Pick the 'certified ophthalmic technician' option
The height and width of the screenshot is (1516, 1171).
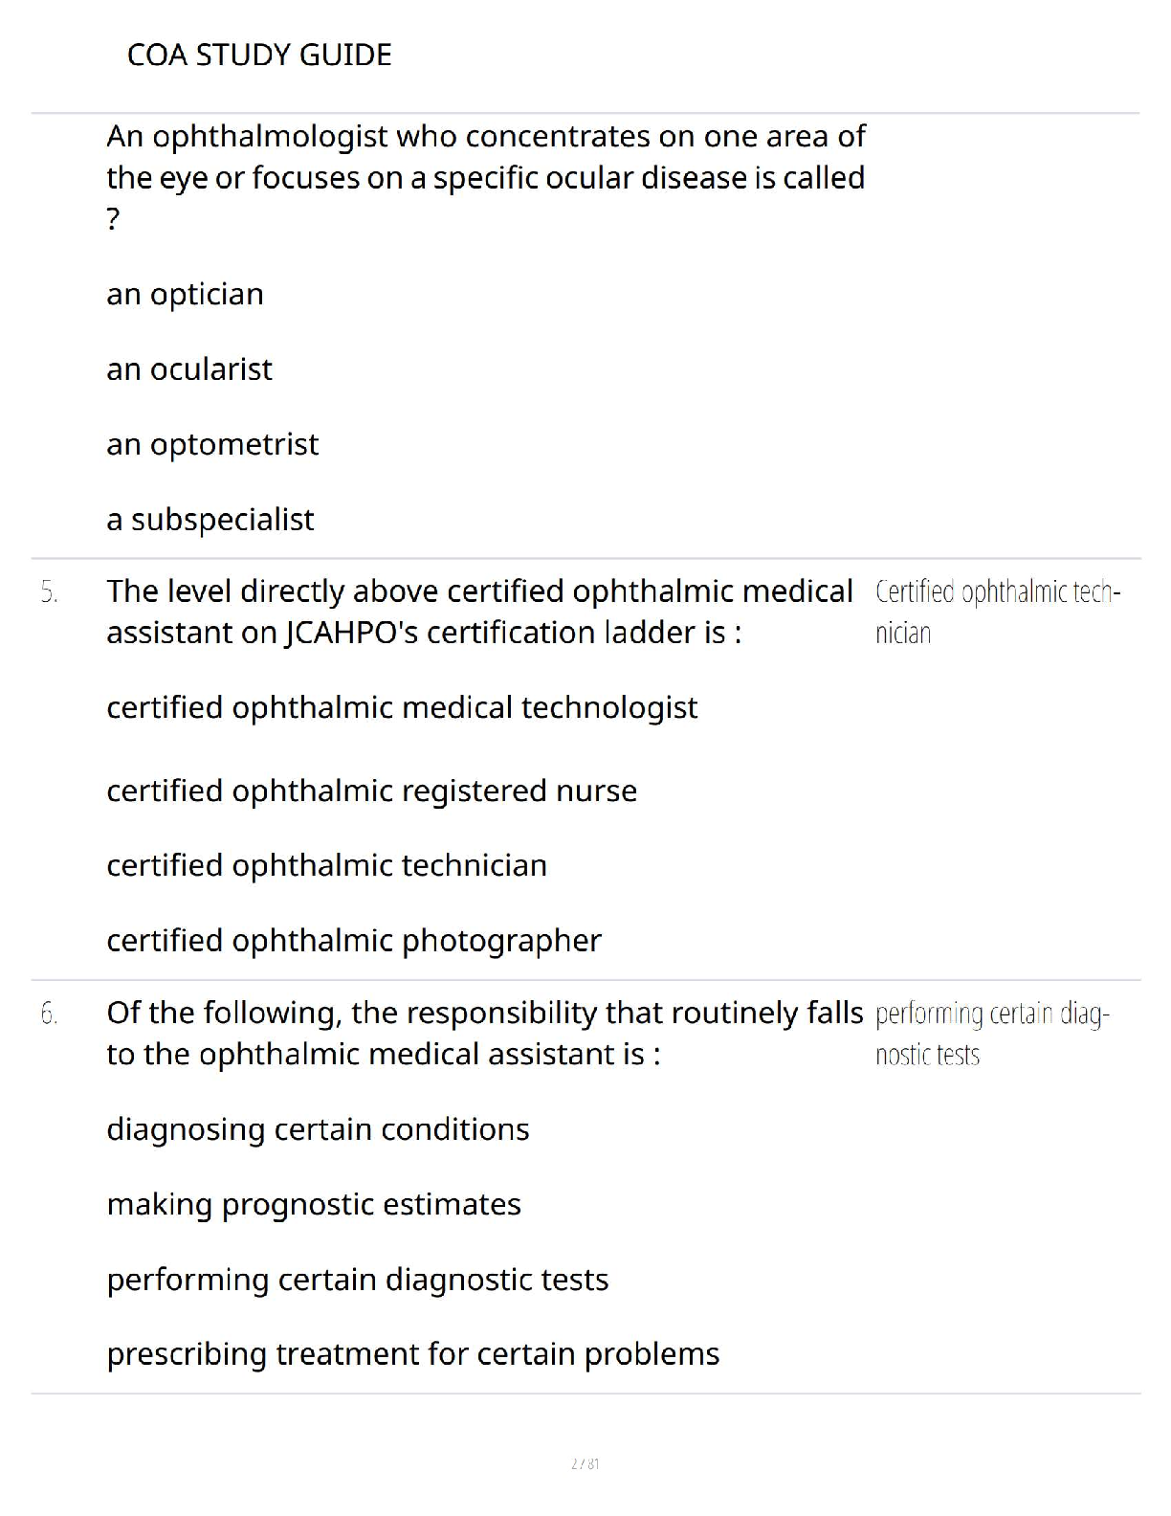(x=326, y=865)
